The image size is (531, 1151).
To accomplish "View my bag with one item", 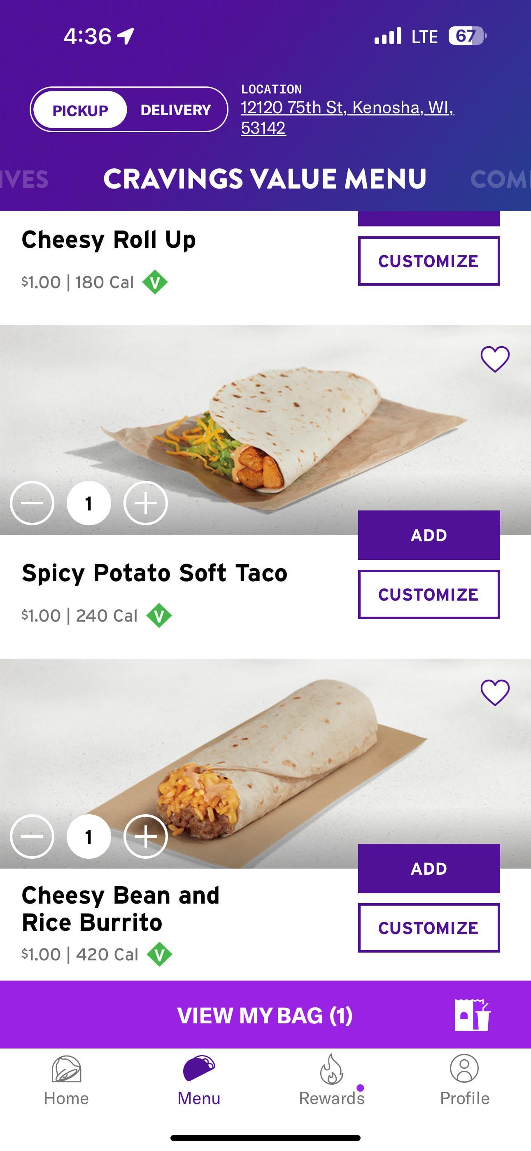I will [265, 1015].
